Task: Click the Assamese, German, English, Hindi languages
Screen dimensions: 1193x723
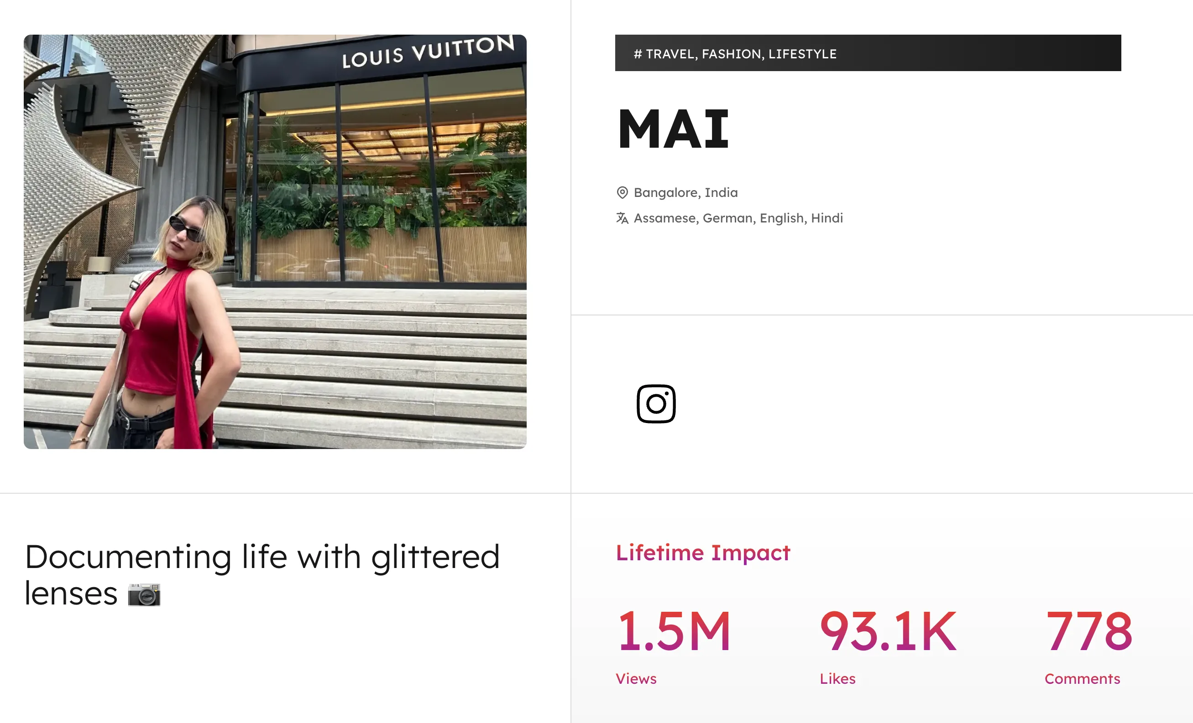Action: coord(738,218)
